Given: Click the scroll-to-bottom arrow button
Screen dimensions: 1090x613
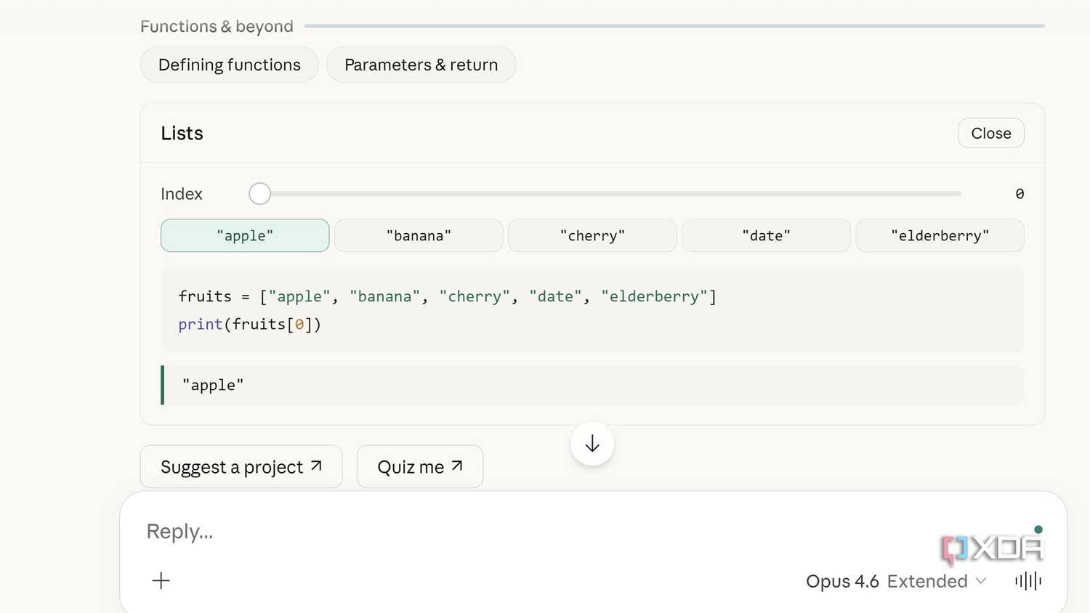Looking at the screenshot, I should [592, 444].
